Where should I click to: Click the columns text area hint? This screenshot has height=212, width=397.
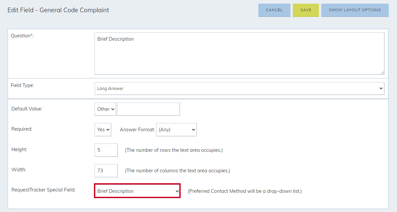pos(177,171)
